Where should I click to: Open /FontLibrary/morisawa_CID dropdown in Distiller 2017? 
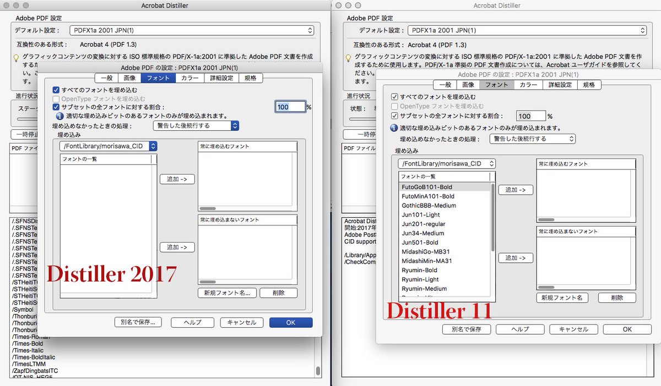pyautogui.click(x=109, y=146)
